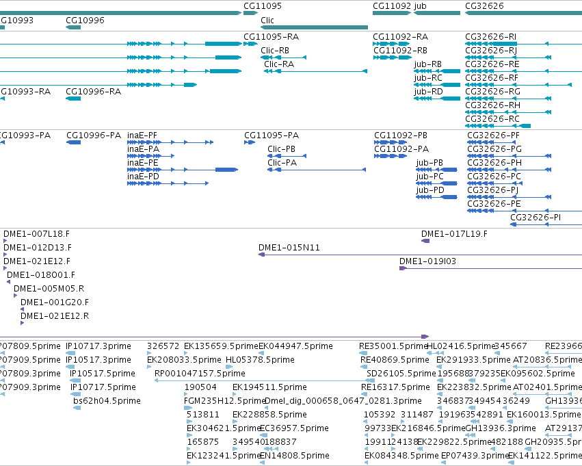Viewport: 582px width, 466px height.
Task: Click EST HL05378.5prime
Action: click(x=260, y=360)
